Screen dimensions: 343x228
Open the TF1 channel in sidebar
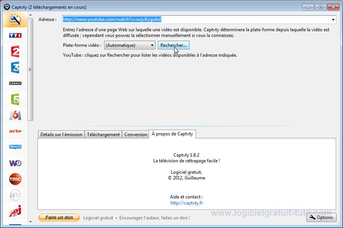coord(15,35)
